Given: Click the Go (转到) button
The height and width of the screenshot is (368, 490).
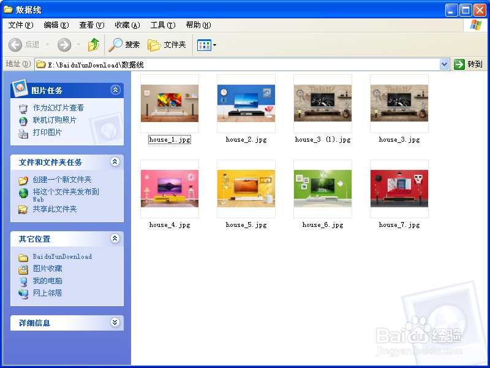Looking at the screenshot, I should (x=468, y=64).
